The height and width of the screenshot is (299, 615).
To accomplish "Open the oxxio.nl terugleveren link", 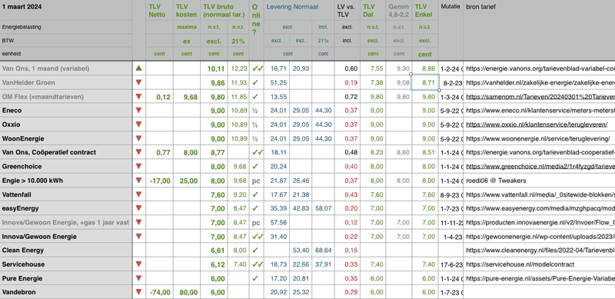I will click(x=537, y=125).
